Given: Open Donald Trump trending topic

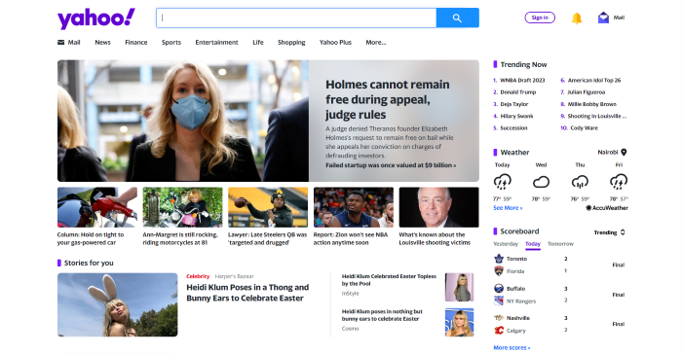Looking at the screenshot, I should [x=518, y=92].
